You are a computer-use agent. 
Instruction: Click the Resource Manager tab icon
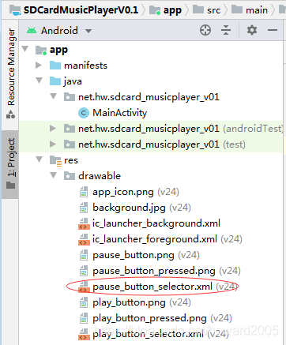point(11,114)
